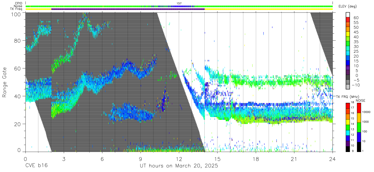The image size is (374, 172).
Task: Click UT hour tick label 18
Action: click(256, 159)
